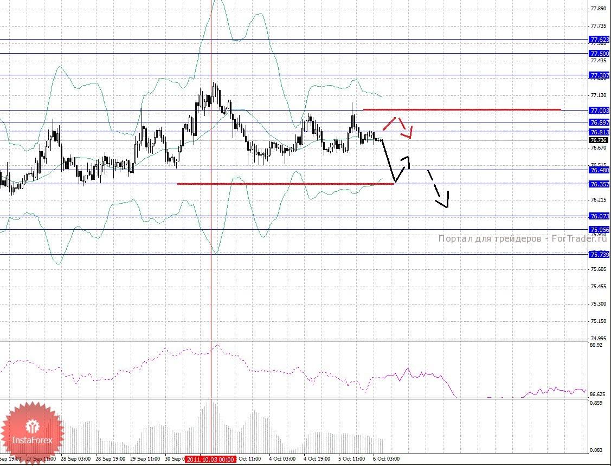This screenshot has width=611, height=466.
Task: Select the 77.003 level price label
Action: tap(599, 111)
